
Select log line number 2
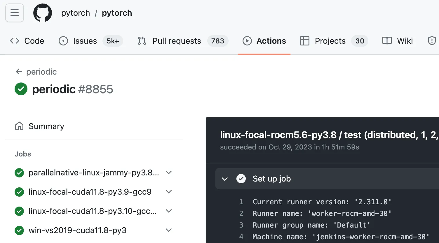(x=241, y=214)
